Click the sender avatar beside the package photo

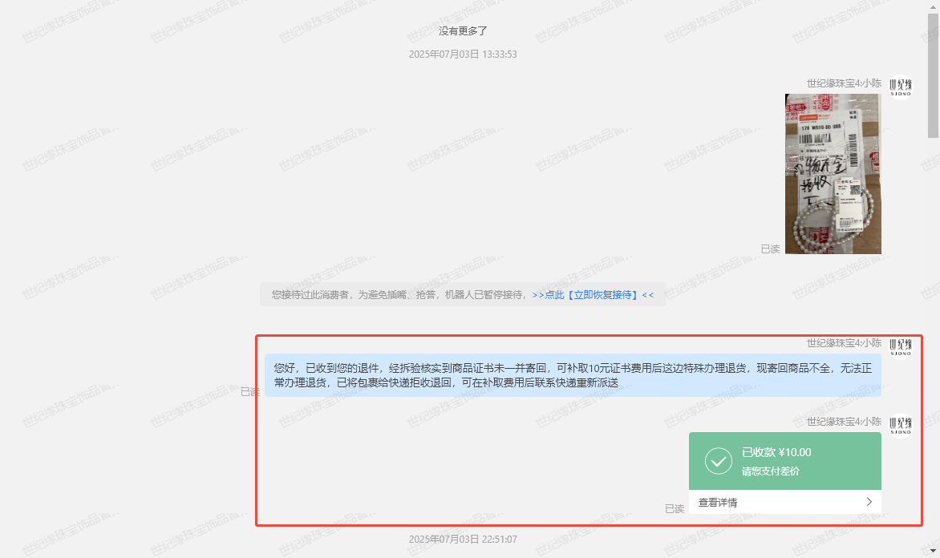pyautogui.click(x=901, y=87)
